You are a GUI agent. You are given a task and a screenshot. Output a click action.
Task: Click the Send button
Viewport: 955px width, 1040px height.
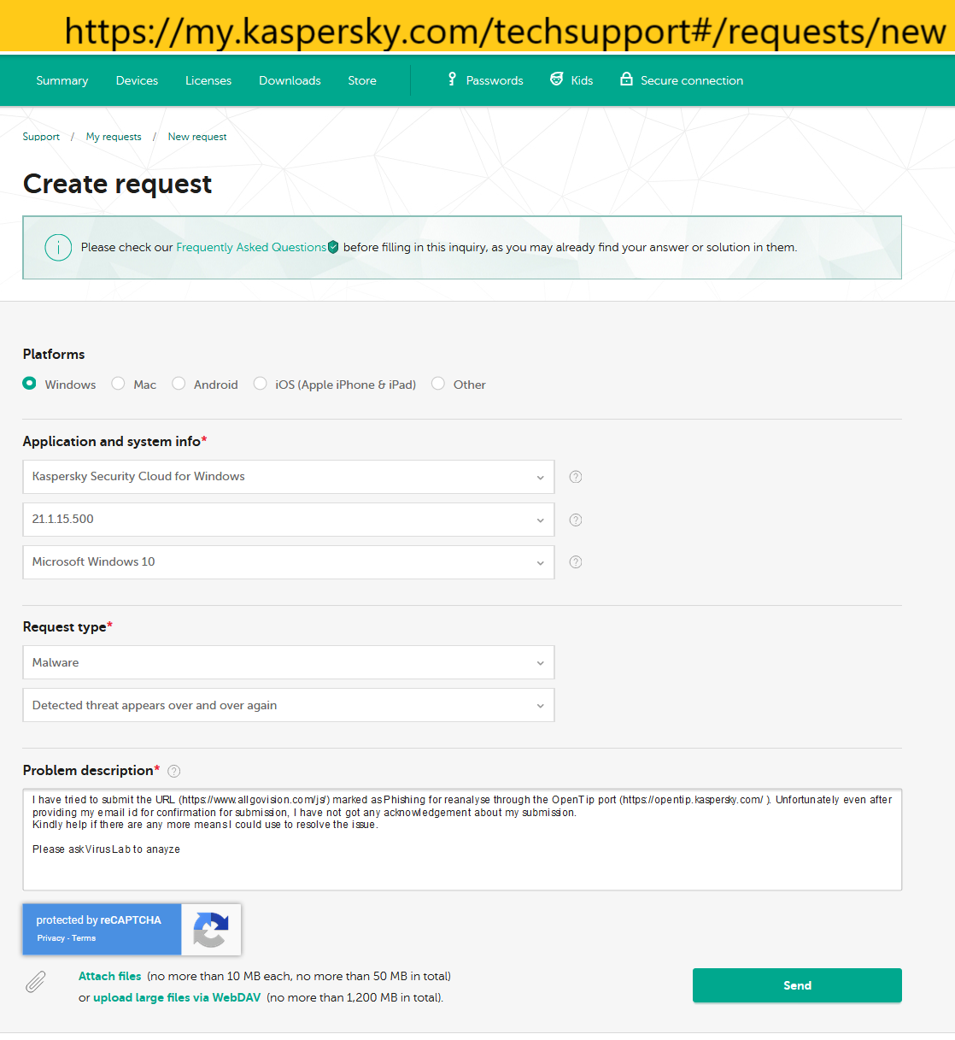[x=797, y=985]
